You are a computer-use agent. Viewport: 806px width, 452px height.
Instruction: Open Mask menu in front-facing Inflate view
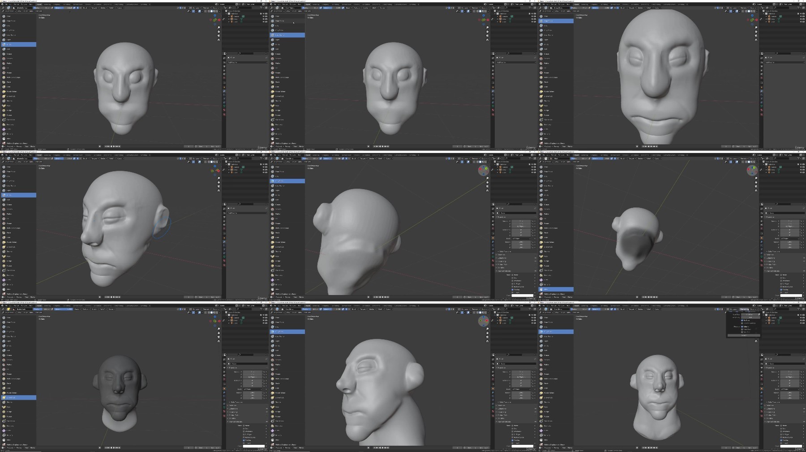click(x=31, y=11)
